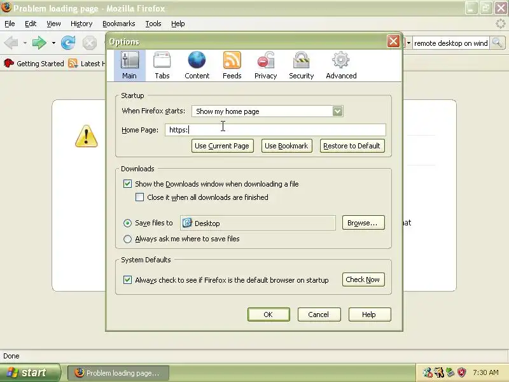Enable Close it when all downloads are finished
The image size is (509, 382).
pos(139,197)
